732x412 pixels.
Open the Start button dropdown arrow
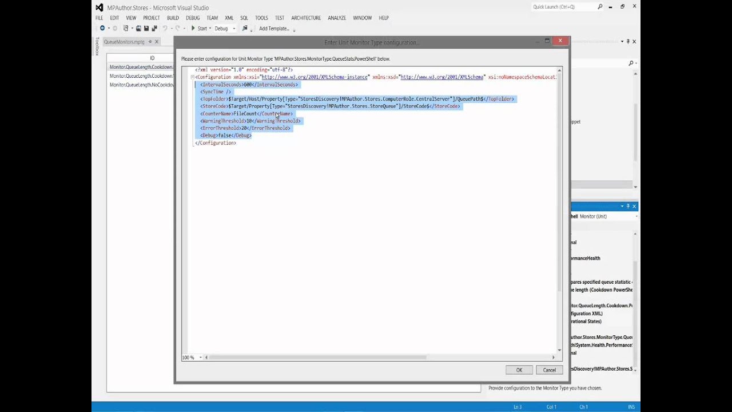(210, 29)
